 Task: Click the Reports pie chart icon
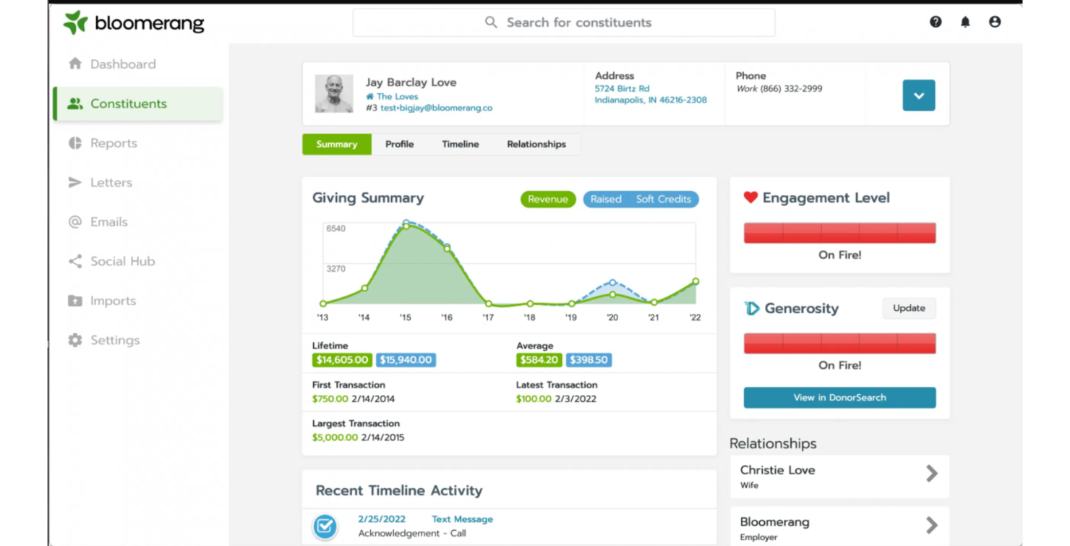[75, 143]
